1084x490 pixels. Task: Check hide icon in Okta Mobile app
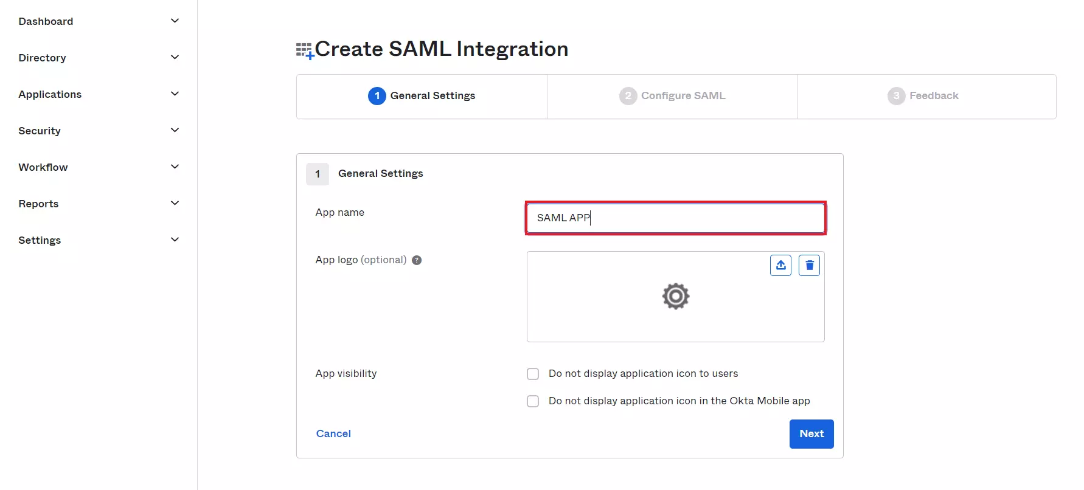tap(533, 401)
